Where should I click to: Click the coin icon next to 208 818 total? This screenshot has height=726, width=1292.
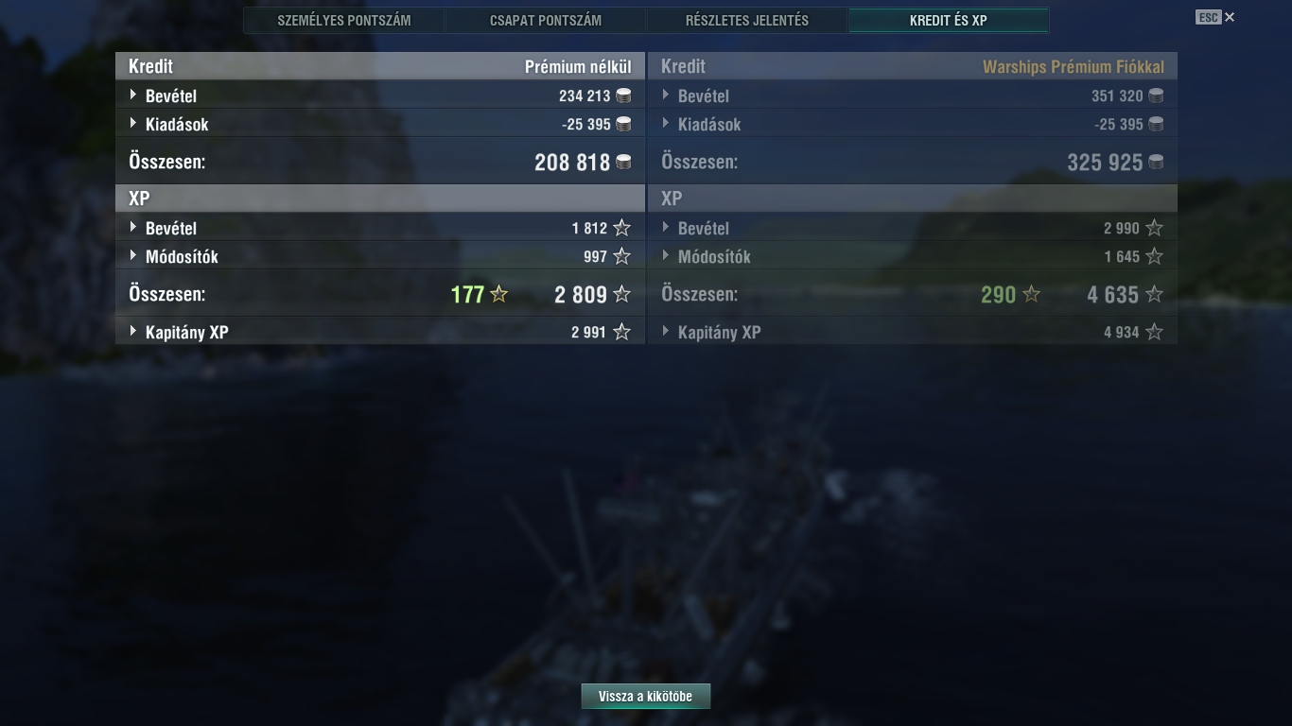click(x=623, y=162)
